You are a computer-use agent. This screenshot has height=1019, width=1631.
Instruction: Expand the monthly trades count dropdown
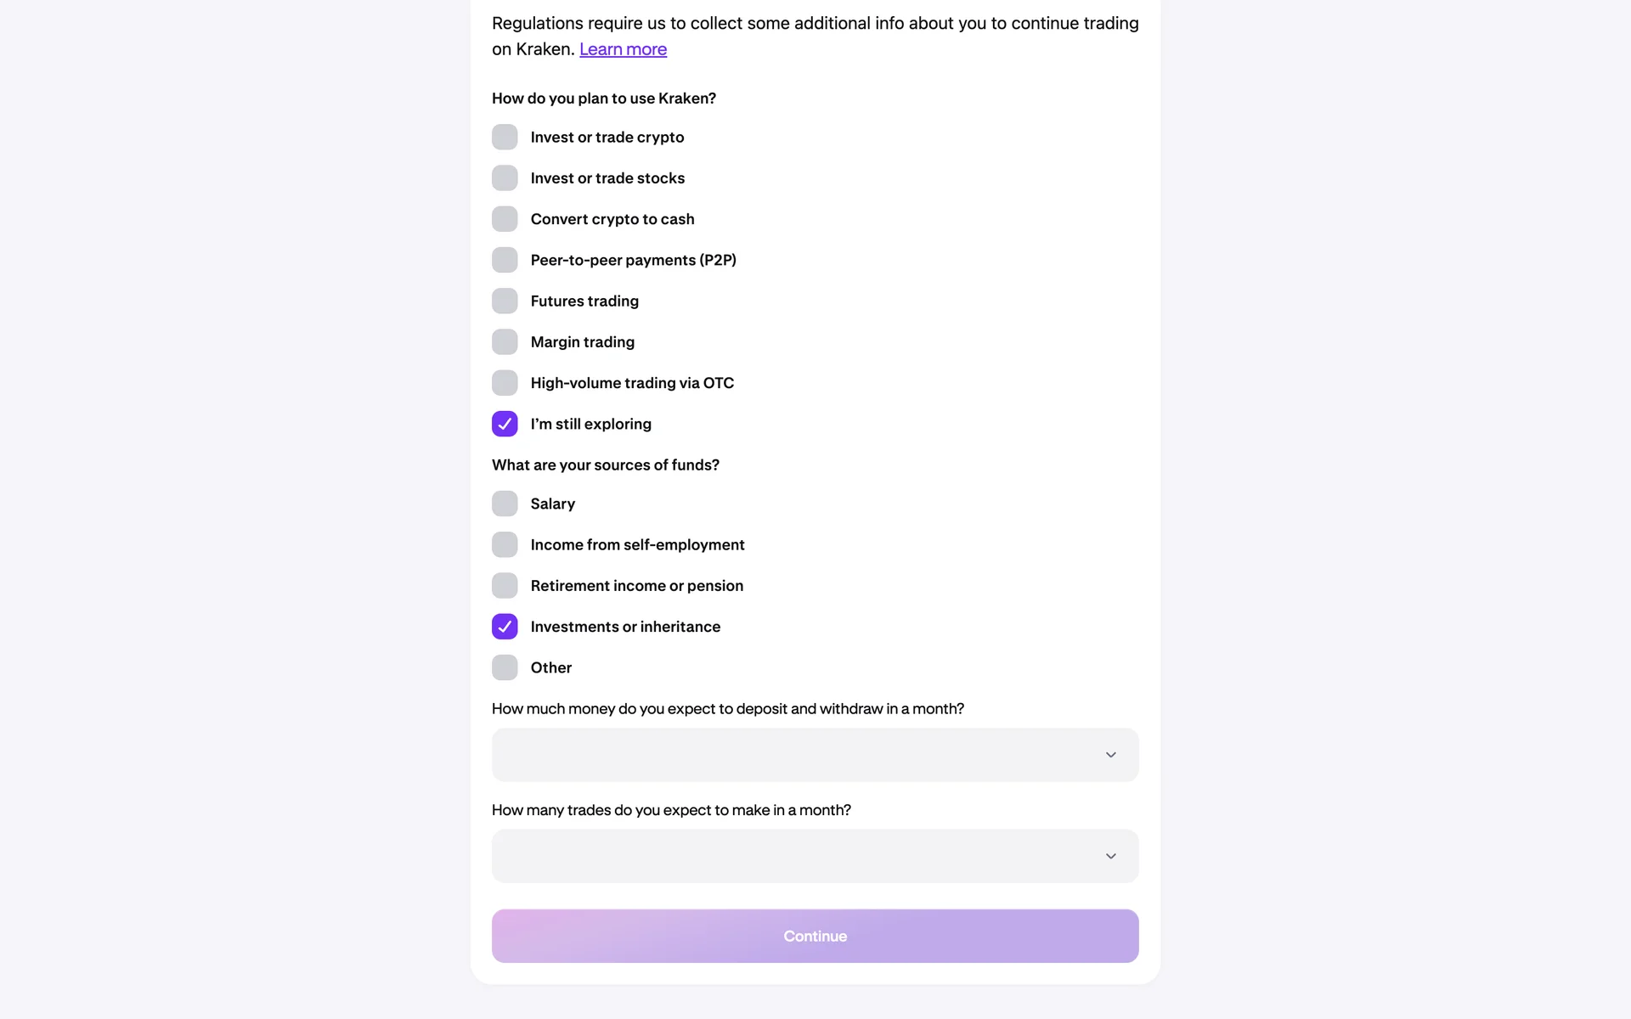[799, 856]
